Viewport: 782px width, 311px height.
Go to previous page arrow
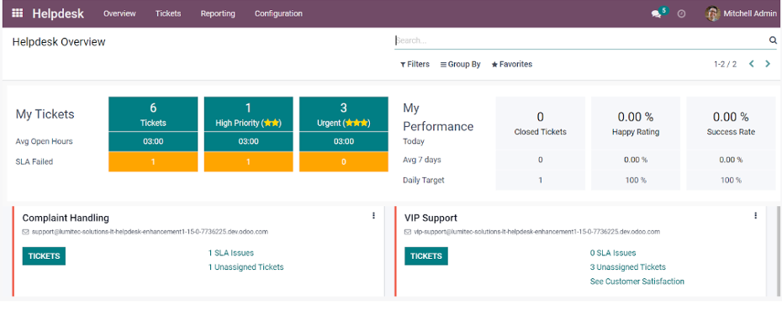pos(752,64)
